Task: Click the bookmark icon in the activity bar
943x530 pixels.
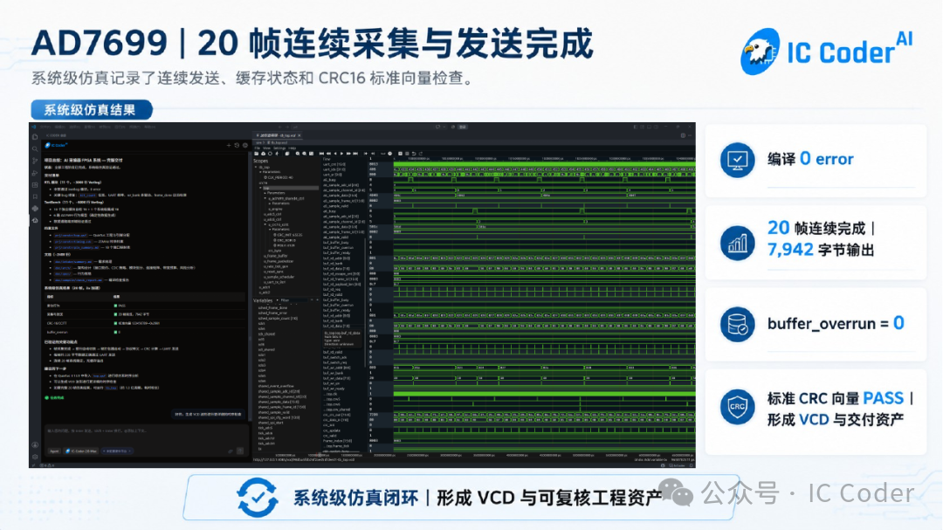Action: [x=35, y=196]
